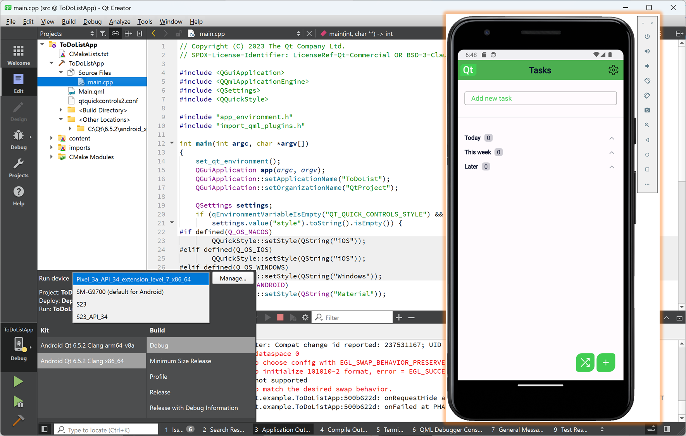The width and height of the screenshot is (686, 436).
Task: Close the main.cpp document
Action: (309, 34)
